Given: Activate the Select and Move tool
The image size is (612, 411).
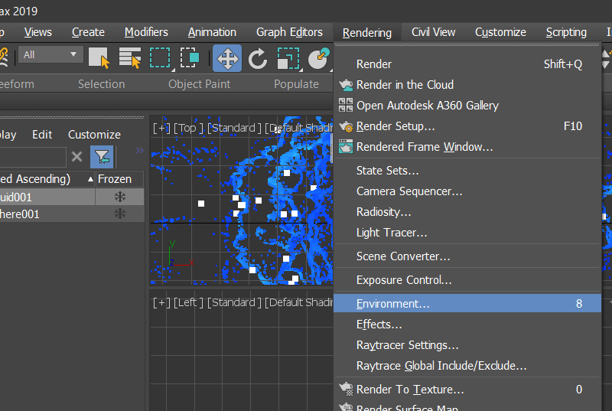Looking at the screenshot, I should (x=227, y=58).
